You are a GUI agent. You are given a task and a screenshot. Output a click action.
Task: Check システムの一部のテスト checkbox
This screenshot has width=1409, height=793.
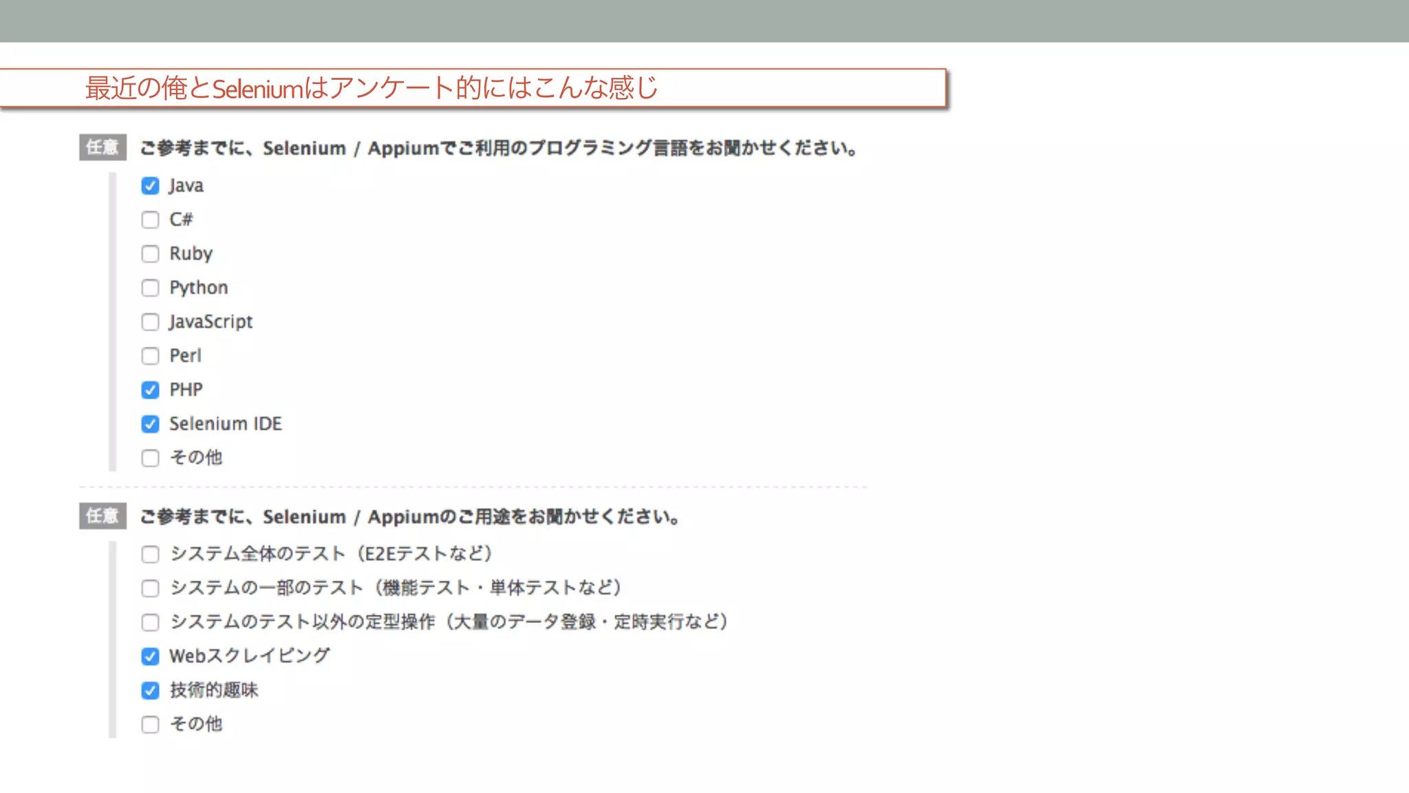click(150, 589)
